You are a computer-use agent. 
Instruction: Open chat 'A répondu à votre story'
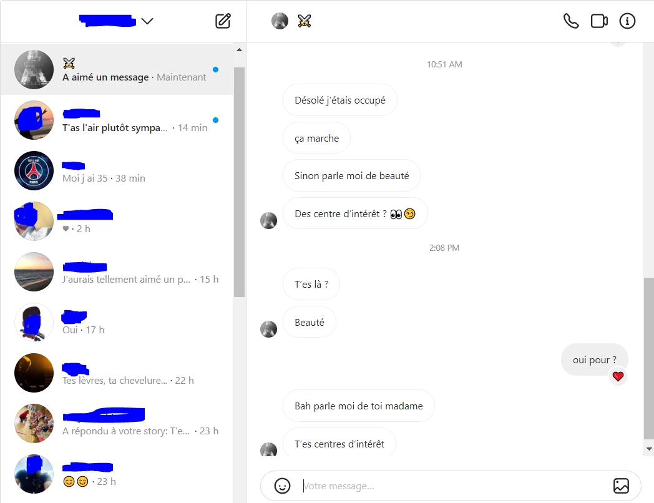click(117, 423)
